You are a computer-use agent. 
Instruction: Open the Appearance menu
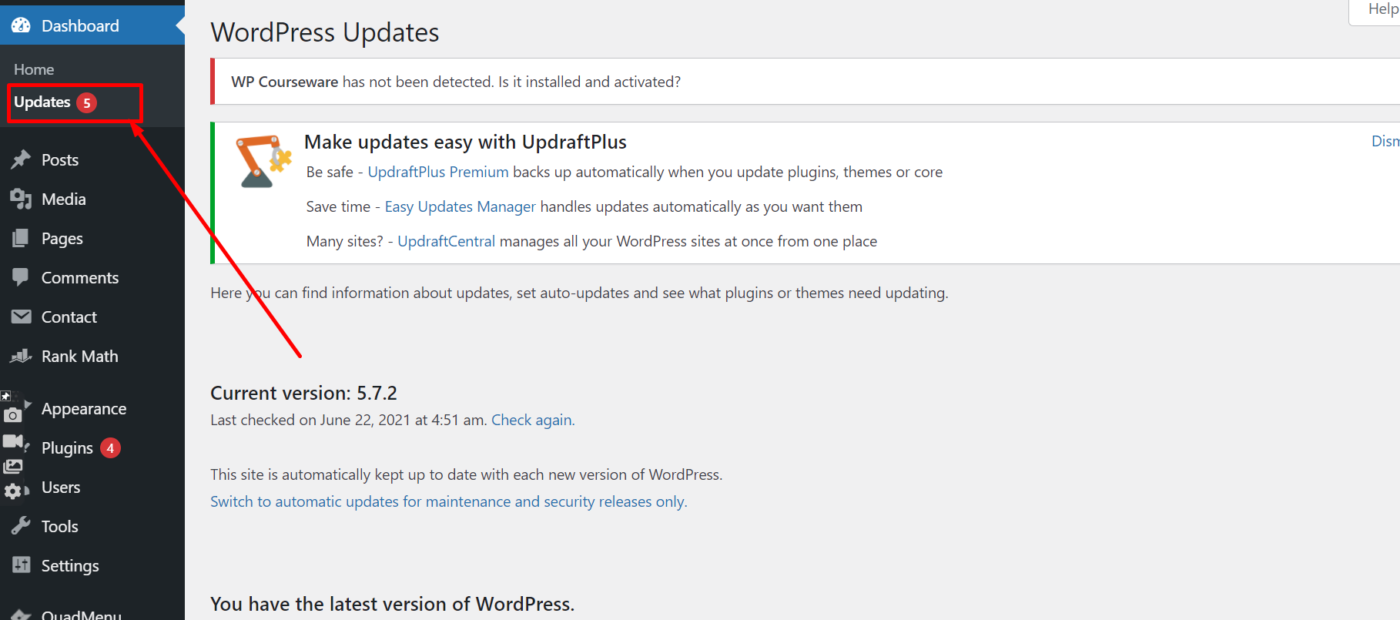click(x=83, y=409)
